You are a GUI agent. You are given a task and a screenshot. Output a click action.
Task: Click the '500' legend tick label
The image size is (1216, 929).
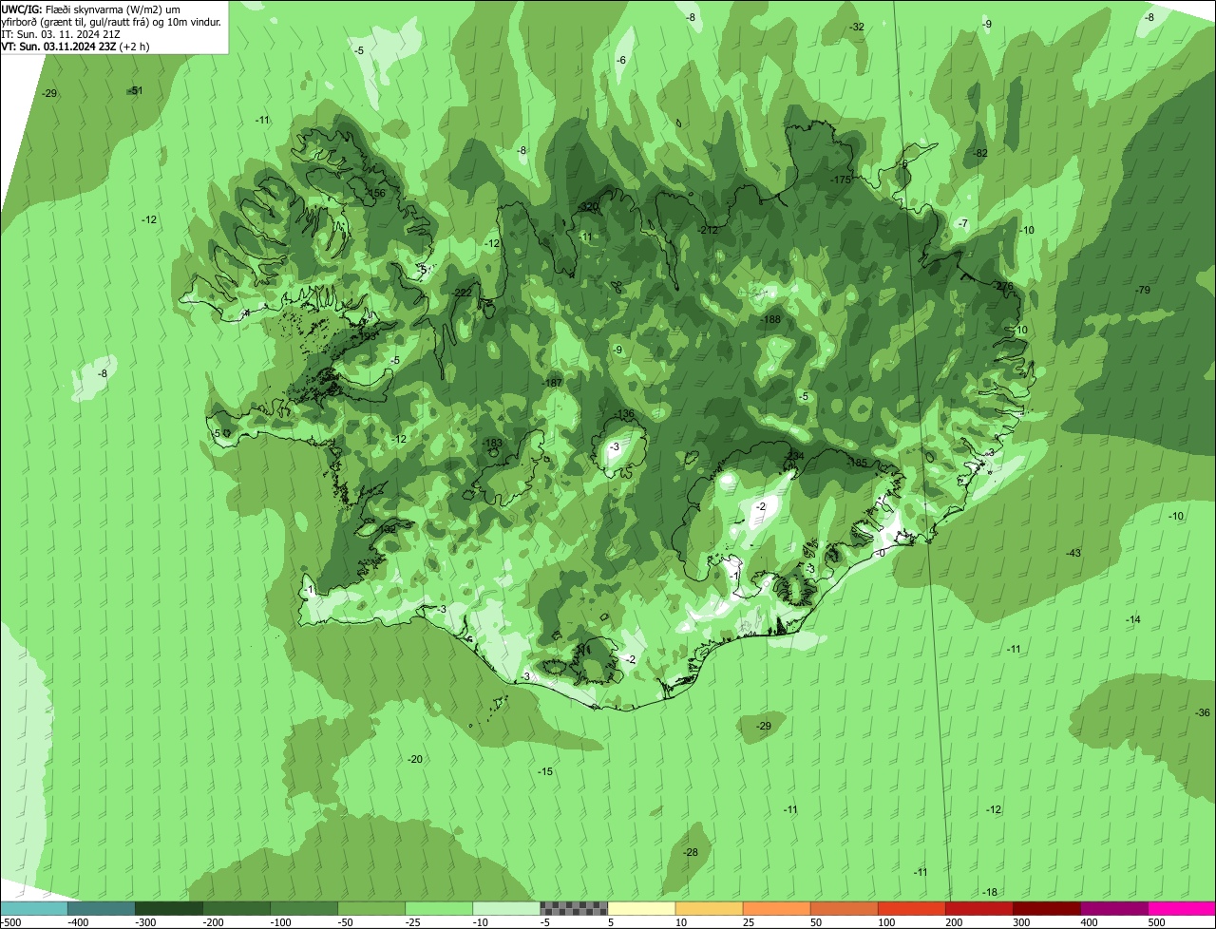point(1156,922)
